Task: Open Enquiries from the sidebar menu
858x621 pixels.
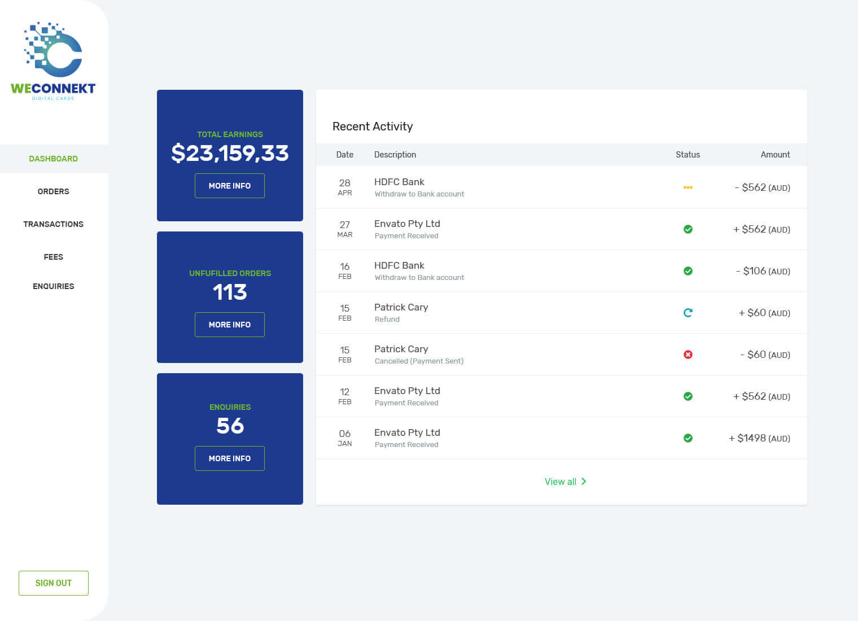Action: point(54,286)
